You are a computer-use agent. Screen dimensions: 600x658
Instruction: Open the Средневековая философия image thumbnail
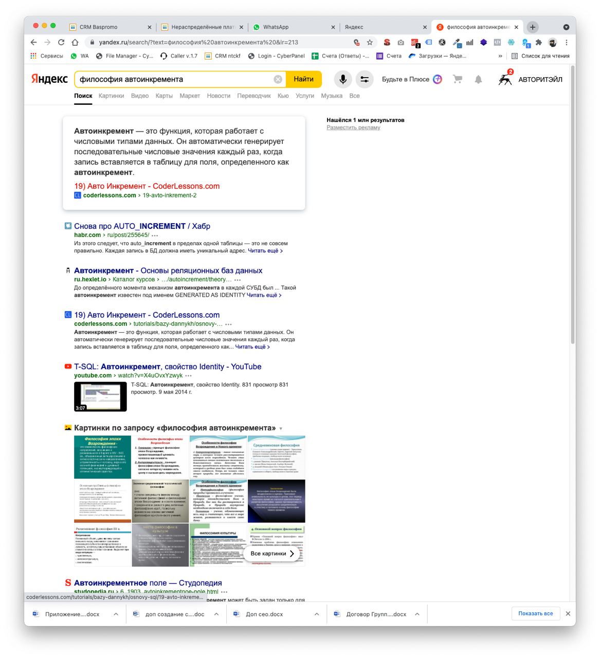(x=277, y=457)
